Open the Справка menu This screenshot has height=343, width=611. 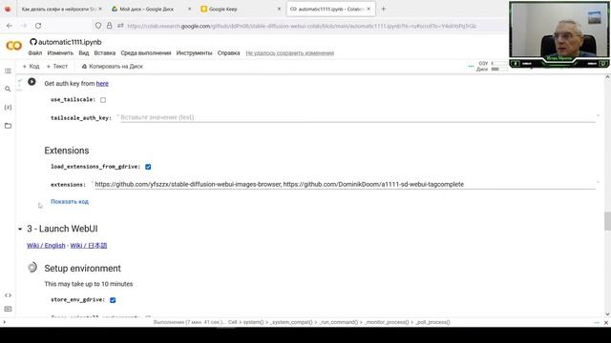(228, 53)
